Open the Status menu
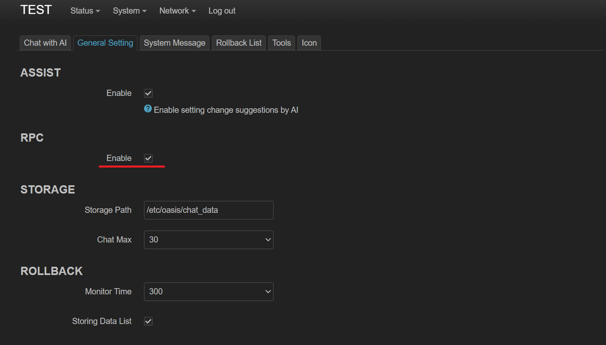 pyautogui.click(x=85, y=11)
